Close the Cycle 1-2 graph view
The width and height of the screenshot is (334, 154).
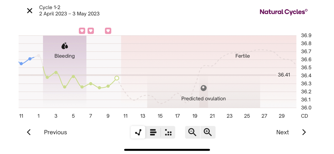(30, 11)
